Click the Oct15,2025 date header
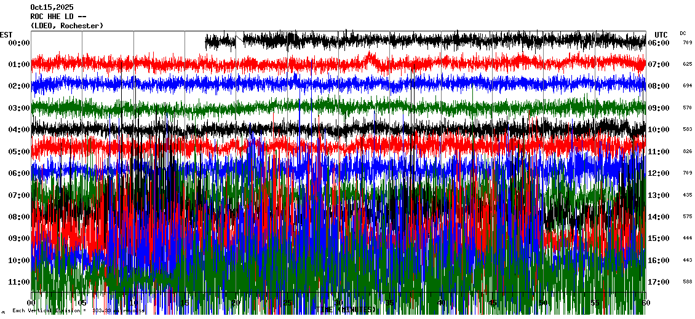Viewport: 695px width, 319px height. [52, 7]
